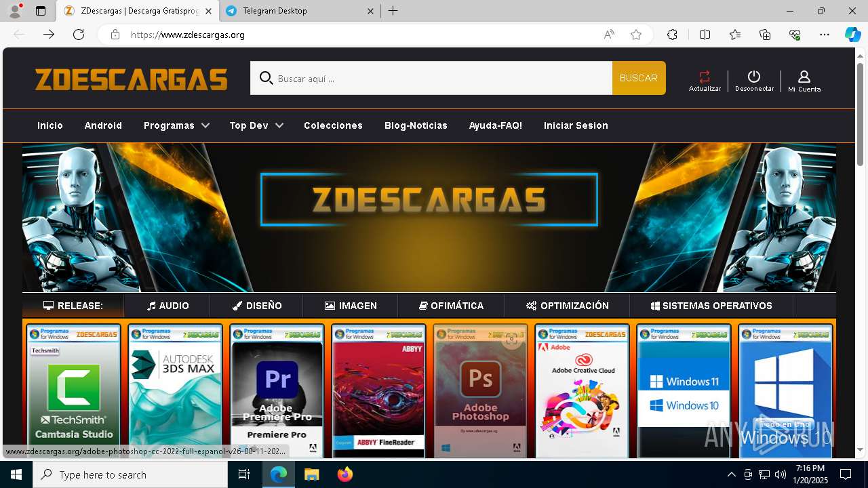The width and height of the screenshot is (868, 488).
Task: Open the Adobe Premiere Pro thumbnail
Action: (277, 392)
